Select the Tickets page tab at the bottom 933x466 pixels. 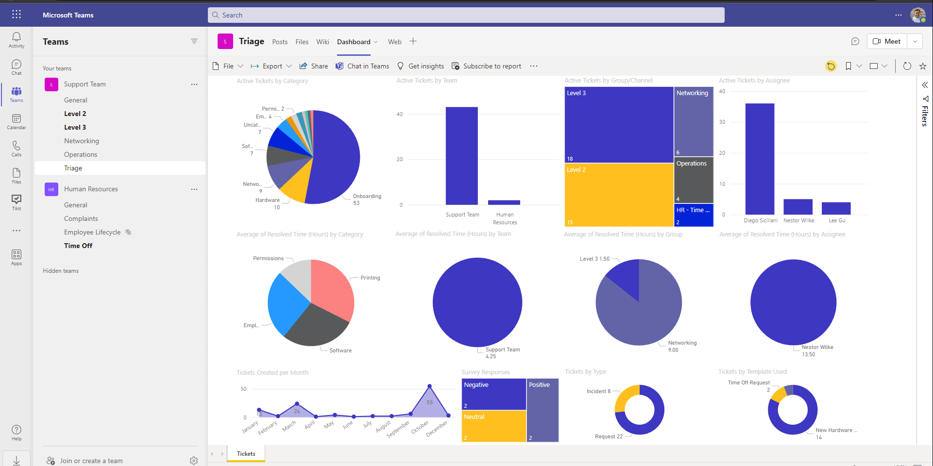246,453
